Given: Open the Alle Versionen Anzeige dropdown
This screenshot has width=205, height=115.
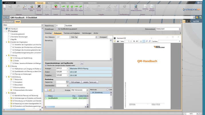Looking at the screenshot, I should click(87, 90).
